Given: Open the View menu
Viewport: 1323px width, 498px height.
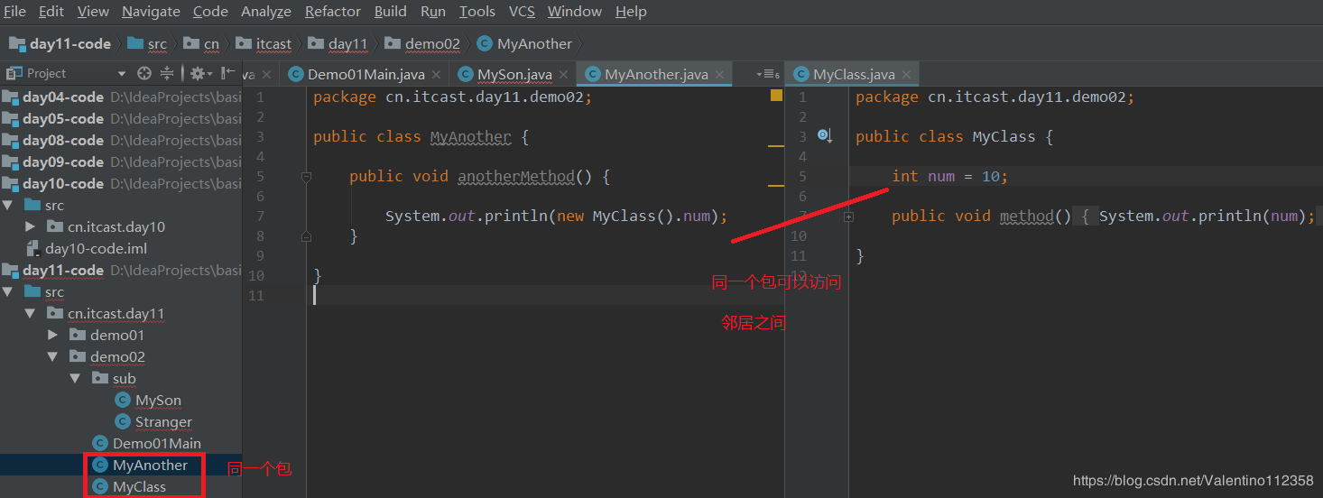Looking at the screenshot, I should click(93, 11).
